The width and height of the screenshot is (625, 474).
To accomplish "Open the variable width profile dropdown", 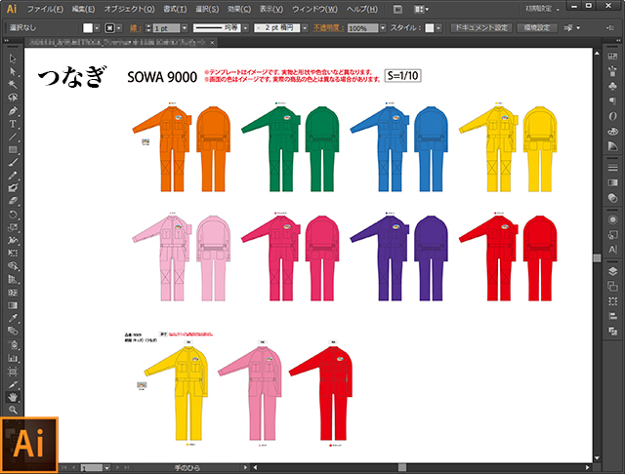I will (x=245, y=28).
